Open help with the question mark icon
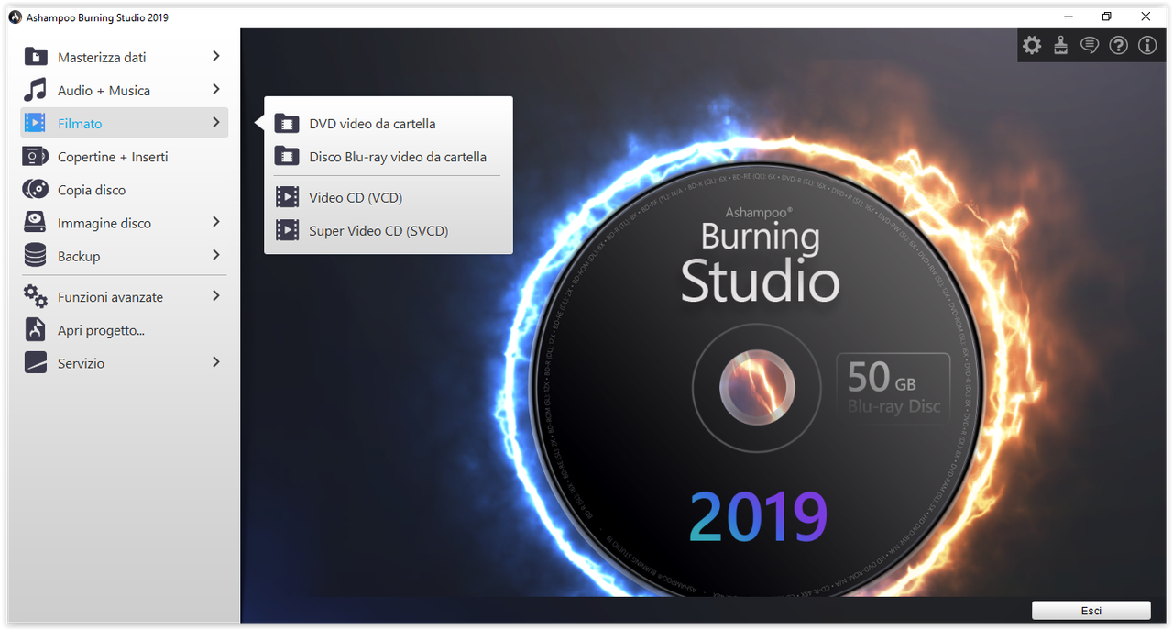Screen dimensions: 1173x630 coord(1118,45)
